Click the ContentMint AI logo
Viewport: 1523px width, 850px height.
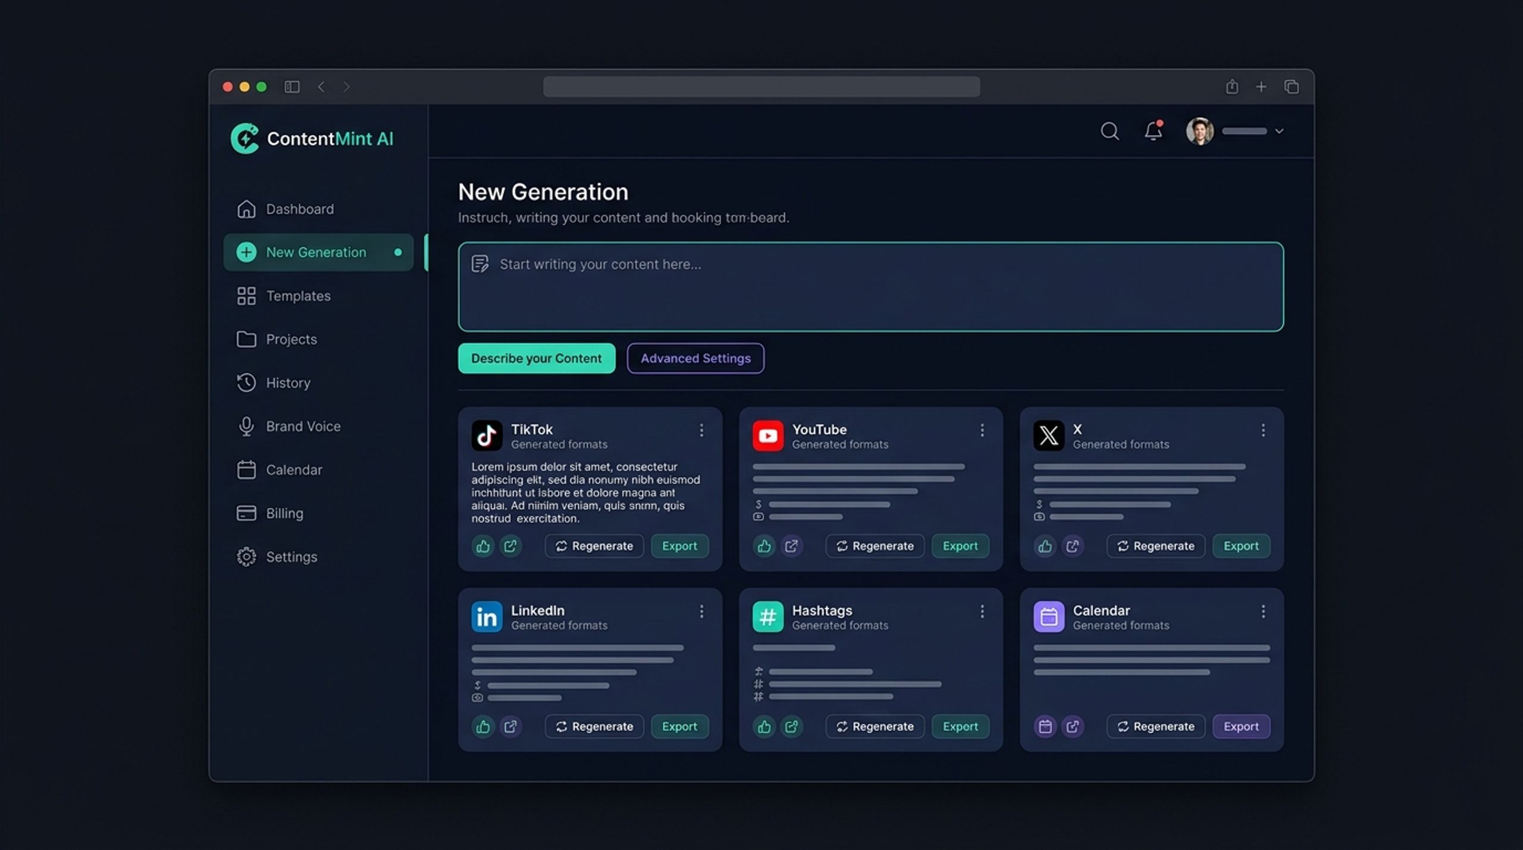[312, 139]
